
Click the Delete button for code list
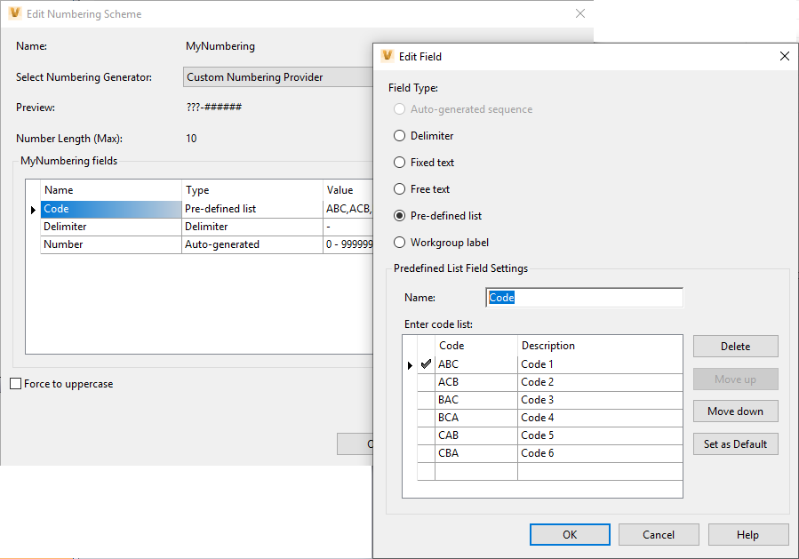click(x=735, y=347)
